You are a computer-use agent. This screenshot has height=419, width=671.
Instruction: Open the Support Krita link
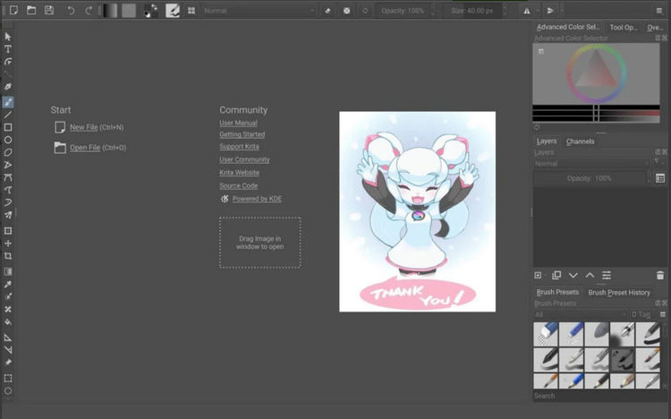click(239, 147)
